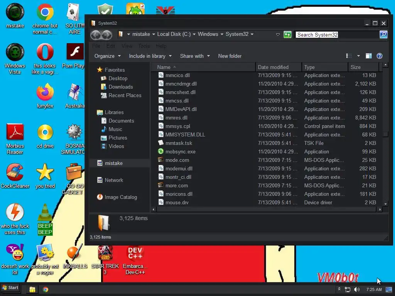The image size is (395, 296).
Task: Open the cd drive desktop icon
Action: 45,135
